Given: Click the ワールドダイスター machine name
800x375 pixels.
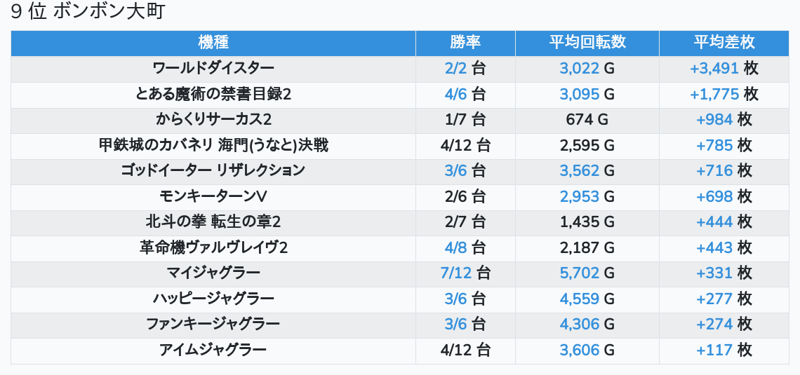Looking at the screenshot, I should click(x=213, y=68).
